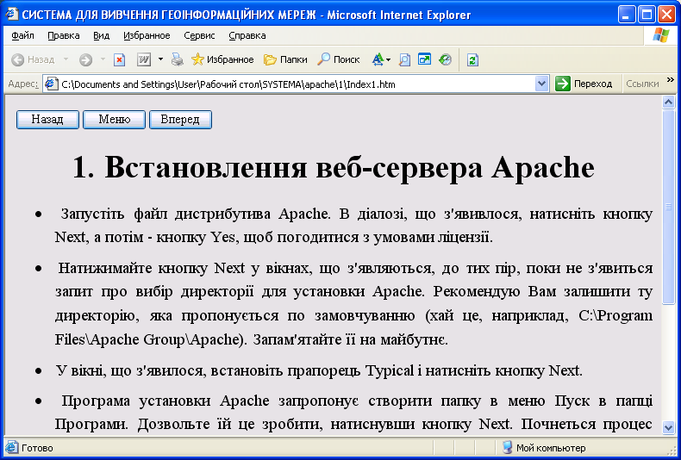Image resolution: width=681 pixels, height=460 pixels.
Task: Click the print preview magnifier page icon
Action: pos(404,60)
